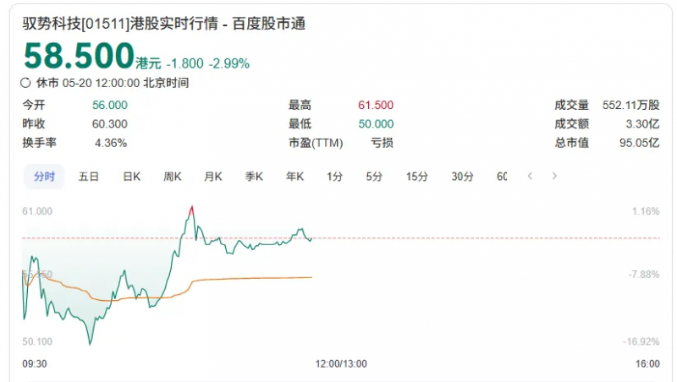Click the 昨收 value 60.300
This screenshot has height=382, width=677.
(110, 124)
